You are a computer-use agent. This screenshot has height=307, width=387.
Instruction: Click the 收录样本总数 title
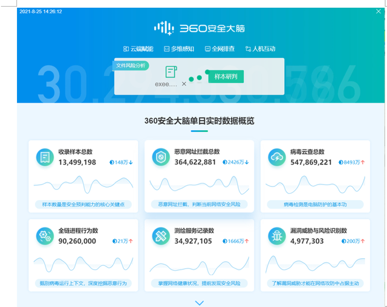pyautogui.click(x=75, y=151)
